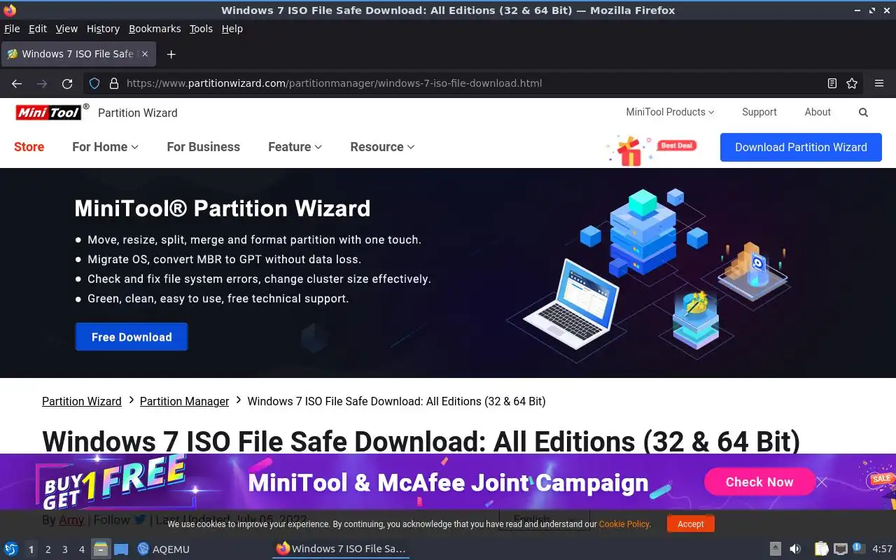Reload the current page
Viewport: 896px width, 560px height.
tap(67, 83)
